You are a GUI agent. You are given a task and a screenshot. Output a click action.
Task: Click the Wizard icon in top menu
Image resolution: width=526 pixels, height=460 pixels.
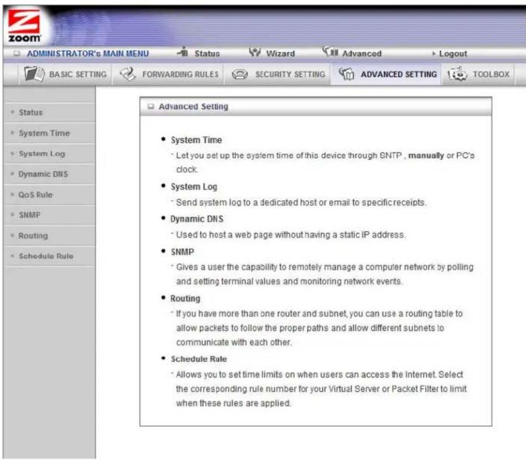(255, 52)
